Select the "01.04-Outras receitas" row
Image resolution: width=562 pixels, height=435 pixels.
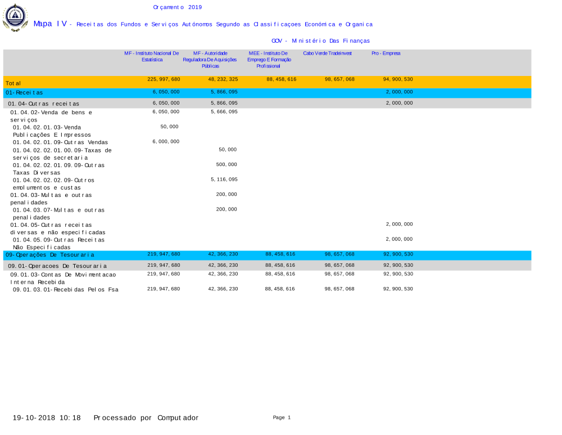43,104
